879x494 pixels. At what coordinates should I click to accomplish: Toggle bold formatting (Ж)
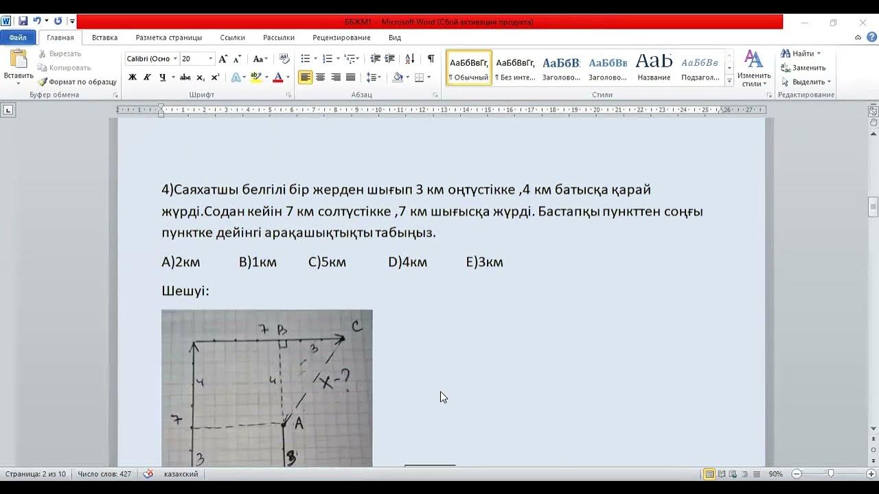pyautogui.click(x=133, y=78)
